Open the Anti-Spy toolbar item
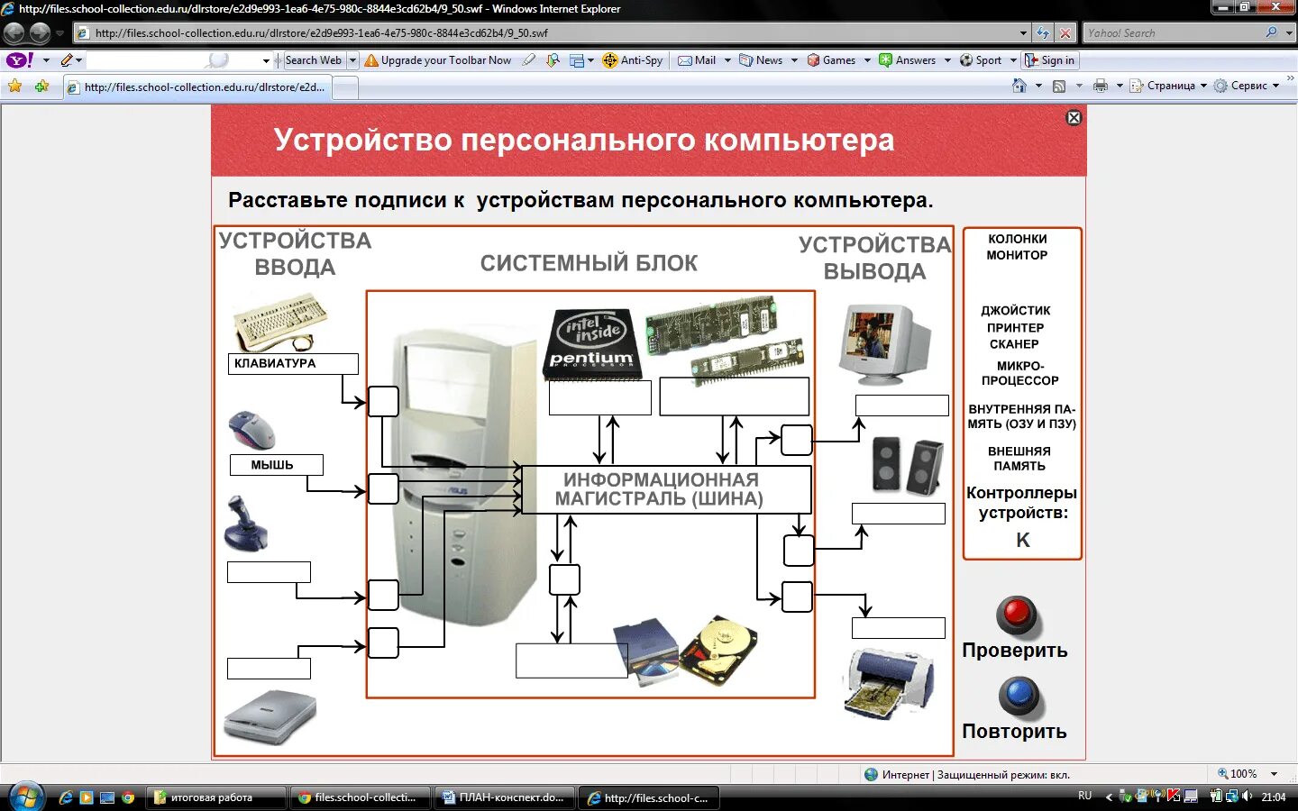 click(633, 60)
